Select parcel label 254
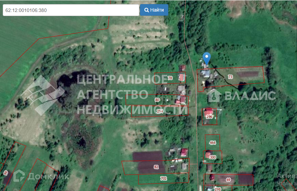The width and height of the screenshot is (297, 191). click(160, 111)
